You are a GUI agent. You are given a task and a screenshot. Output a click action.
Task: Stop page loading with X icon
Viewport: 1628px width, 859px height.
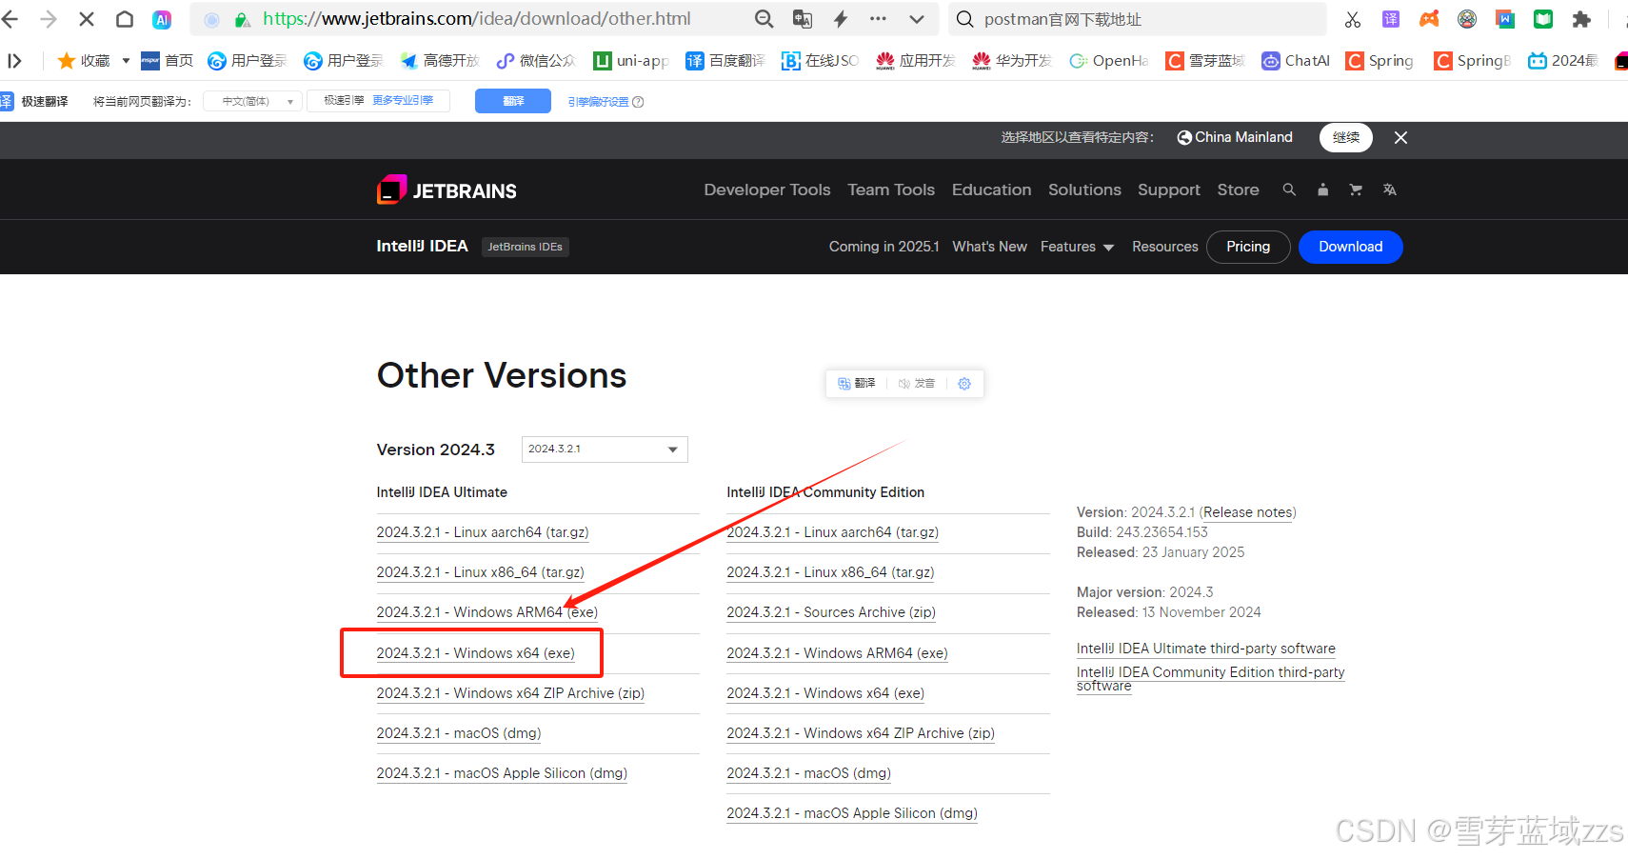86,19
